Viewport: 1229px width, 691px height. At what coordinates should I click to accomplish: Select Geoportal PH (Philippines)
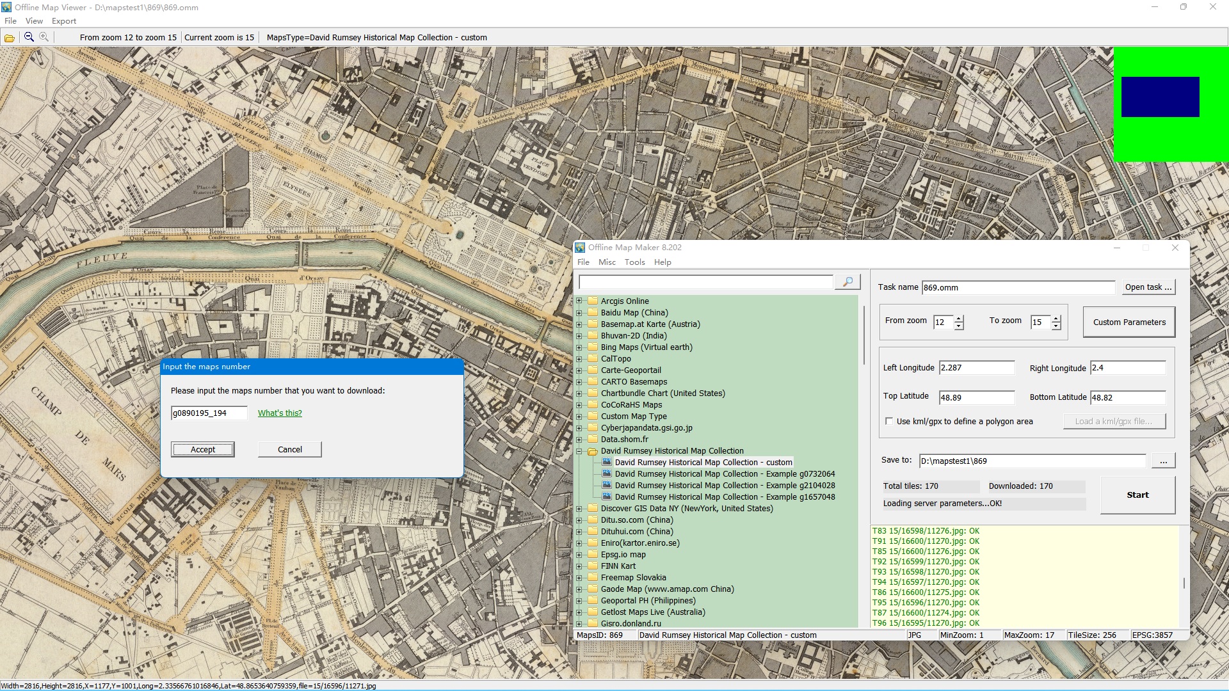point(648,601)
